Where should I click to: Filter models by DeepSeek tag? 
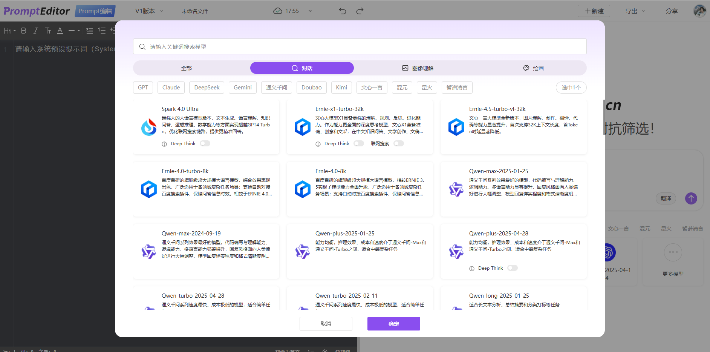tap(207, 88)
